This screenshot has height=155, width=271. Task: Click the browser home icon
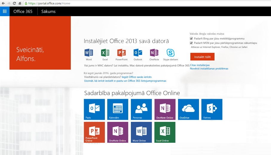pyautogui.click(x=20, y=3)
